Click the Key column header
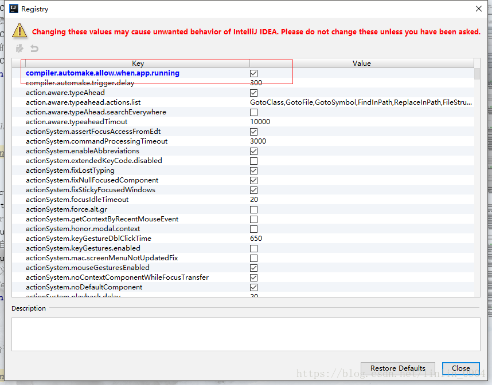 pos(138,63)
